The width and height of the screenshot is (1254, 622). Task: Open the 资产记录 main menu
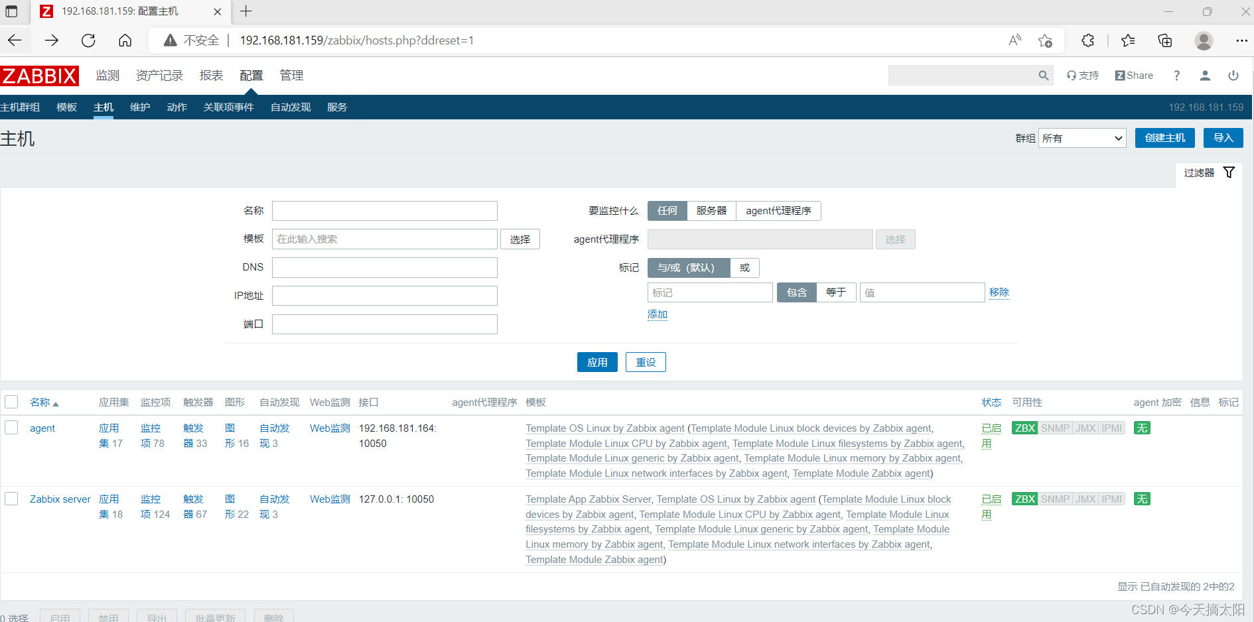click(159, 76)
